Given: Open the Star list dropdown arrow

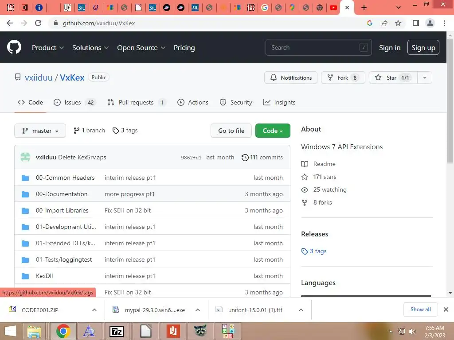Looking at the screenshot, I should point(425,78).
